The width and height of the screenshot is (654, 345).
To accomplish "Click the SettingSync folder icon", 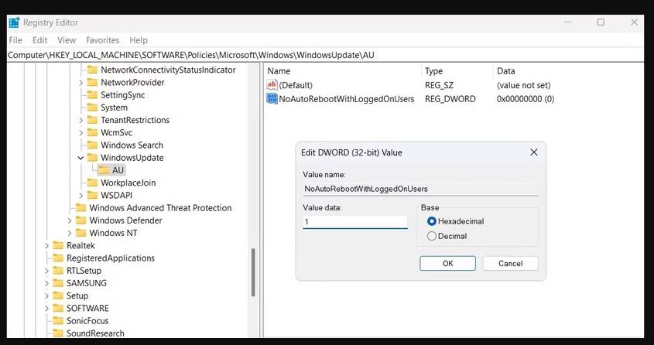I will coord(92,95).
